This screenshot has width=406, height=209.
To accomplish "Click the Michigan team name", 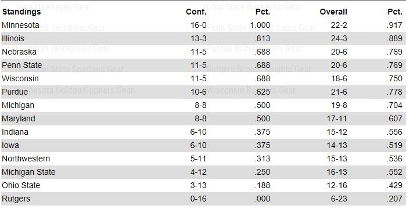I will [18, 105].
